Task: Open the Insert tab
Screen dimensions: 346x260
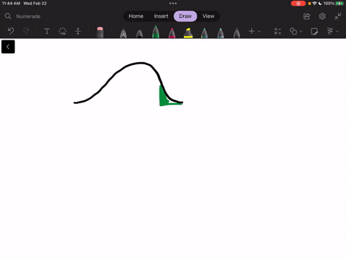Action: 161,16
